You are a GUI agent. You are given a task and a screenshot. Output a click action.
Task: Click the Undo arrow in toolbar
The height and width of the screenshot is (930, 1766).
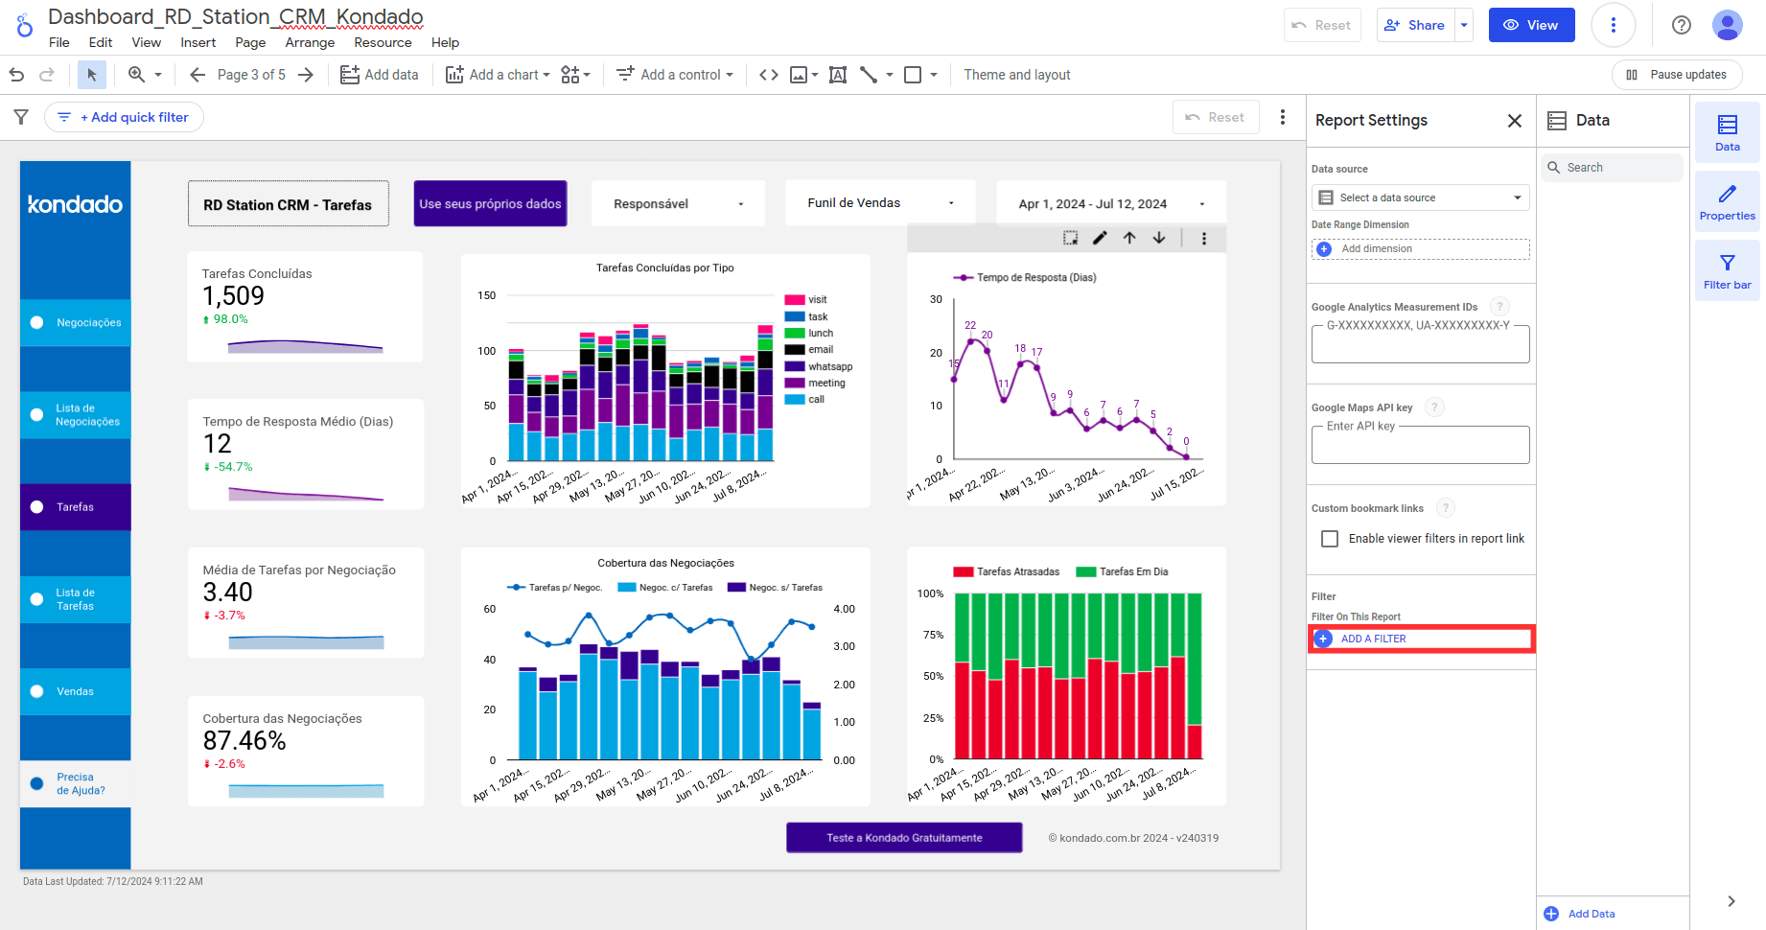[16, 75]
